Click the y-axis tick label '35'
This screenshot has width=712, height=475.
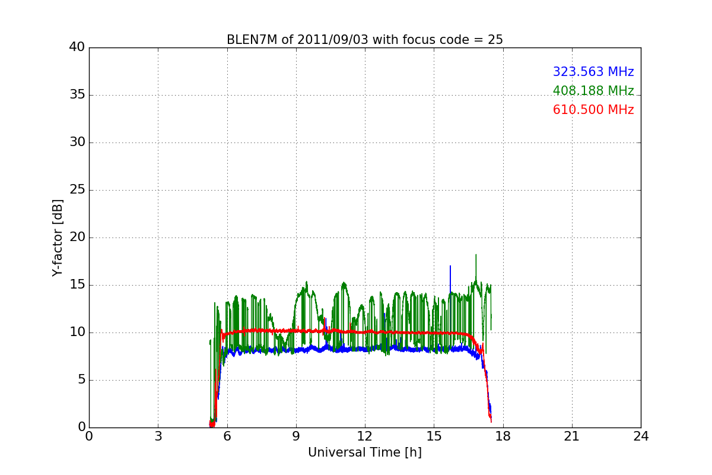(77, 95)
